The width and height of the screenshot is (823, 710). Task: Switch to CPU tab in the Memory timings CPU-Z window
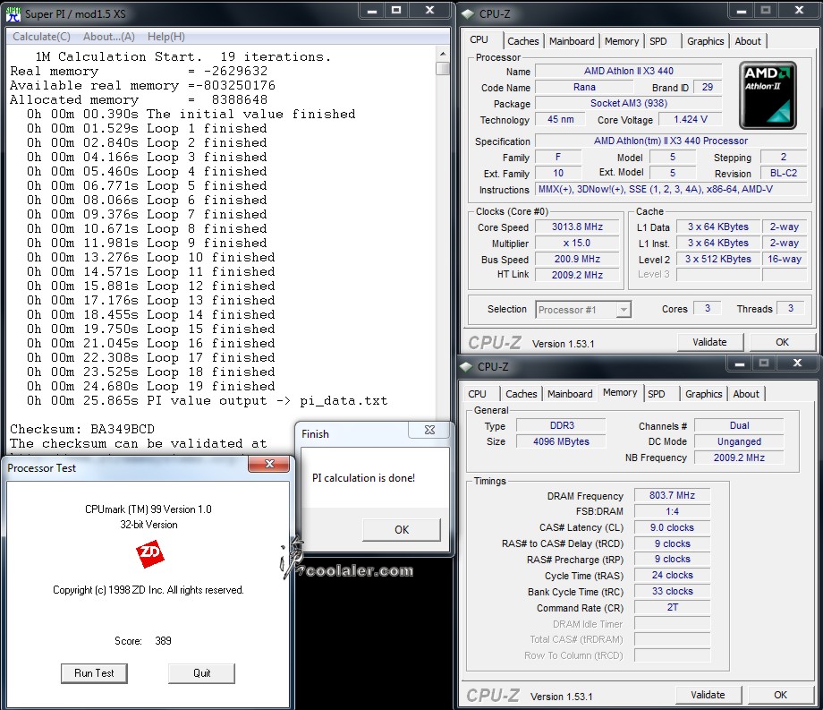(x=477, y=394)
